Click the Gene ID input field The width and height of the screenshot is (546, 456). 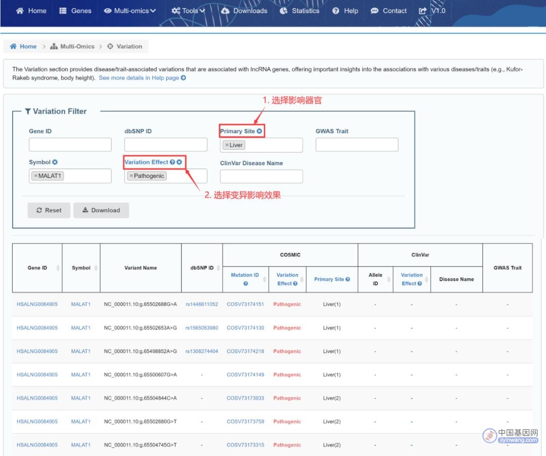pos(70,145)
